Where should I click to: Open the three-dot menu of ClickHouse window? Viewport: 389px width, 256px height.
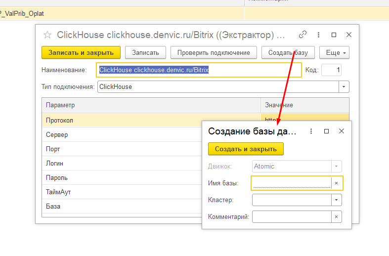pyautogui.click(x=318, y=35)
